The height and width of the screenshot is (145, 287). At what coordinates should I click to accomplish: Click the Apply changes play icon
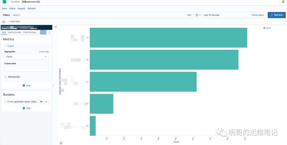tap(43, 32)
